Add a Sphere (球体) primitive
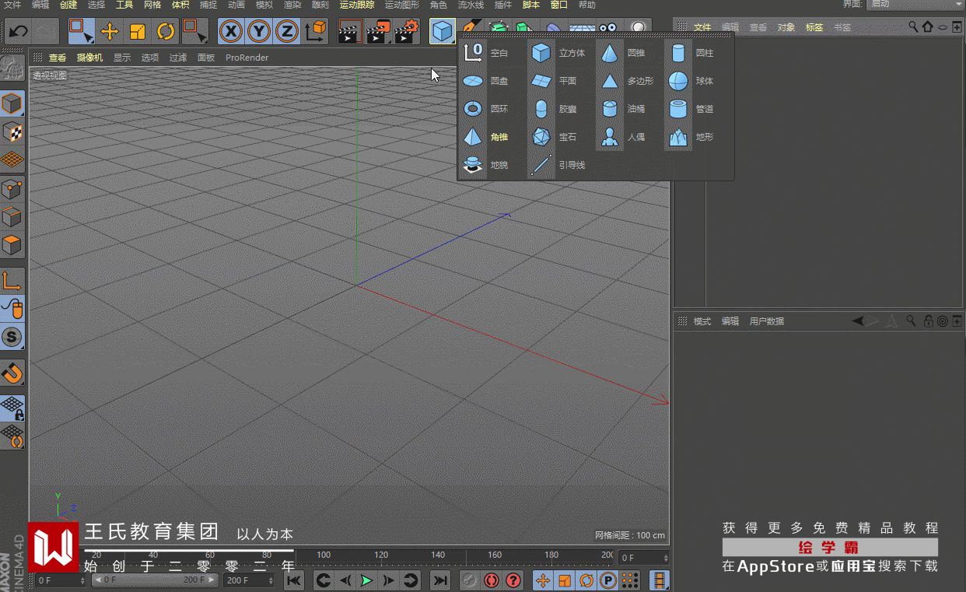 692,81
